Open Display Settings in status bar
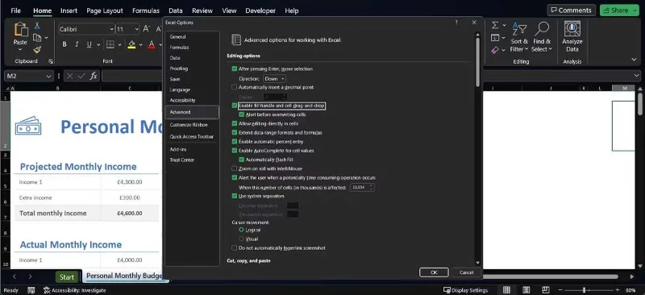The width and height of the screenshot is (645, 295). [x=465, y=290]
